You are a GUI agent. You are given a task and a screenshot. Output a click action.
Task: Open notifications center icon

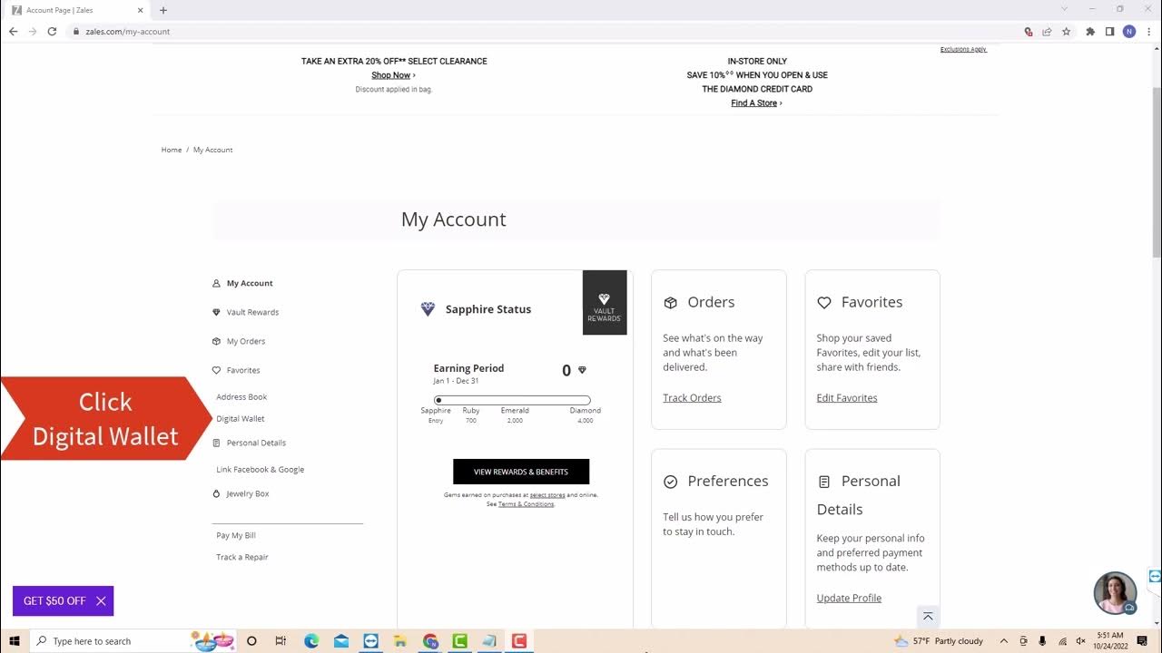[1142, 641]
